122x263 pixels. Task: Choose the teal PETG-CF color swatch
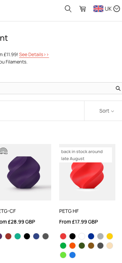pyautogui.click(x=18, y=236)
